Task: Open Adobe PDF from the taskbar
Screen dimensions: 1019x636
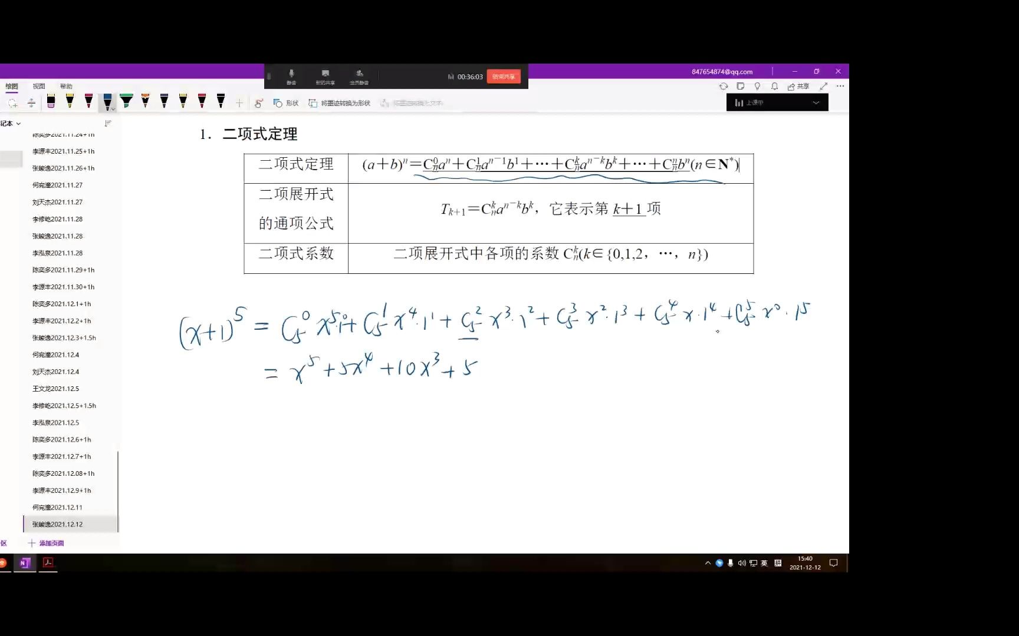Action: pos(48,564)
